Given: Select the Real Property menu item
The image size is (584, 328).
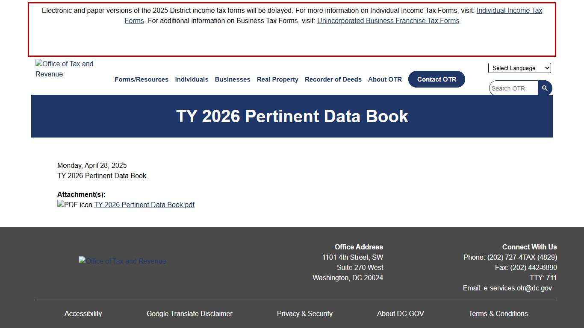Looking at the screenshot, I should click(x=277, y=79).
